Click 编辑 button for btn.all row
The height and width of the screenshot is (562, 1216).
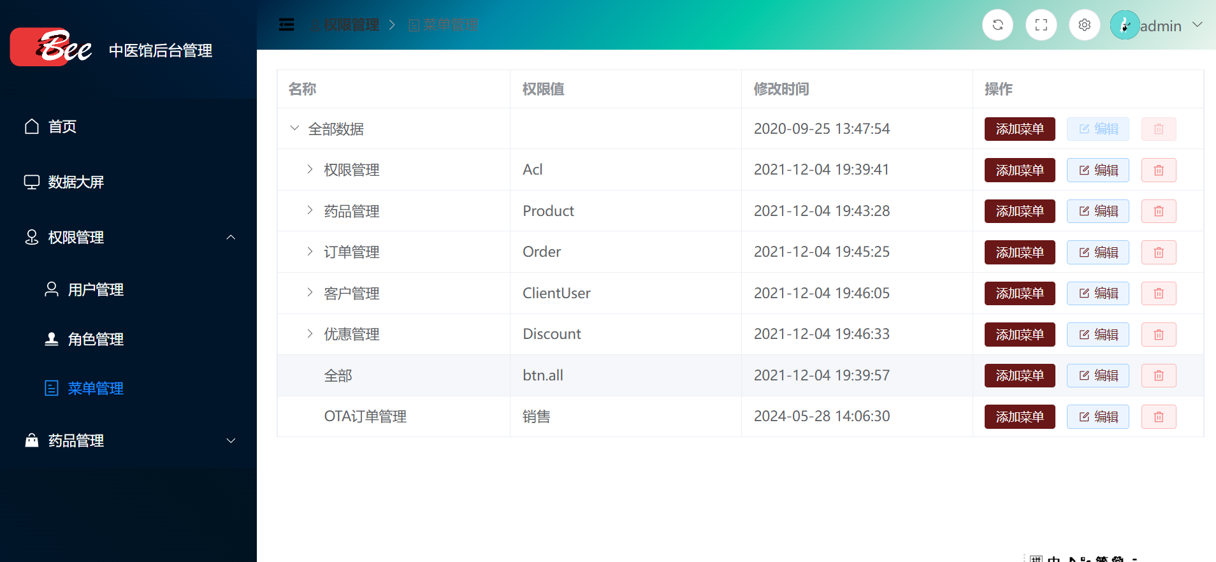click(x=1097, y=375)
